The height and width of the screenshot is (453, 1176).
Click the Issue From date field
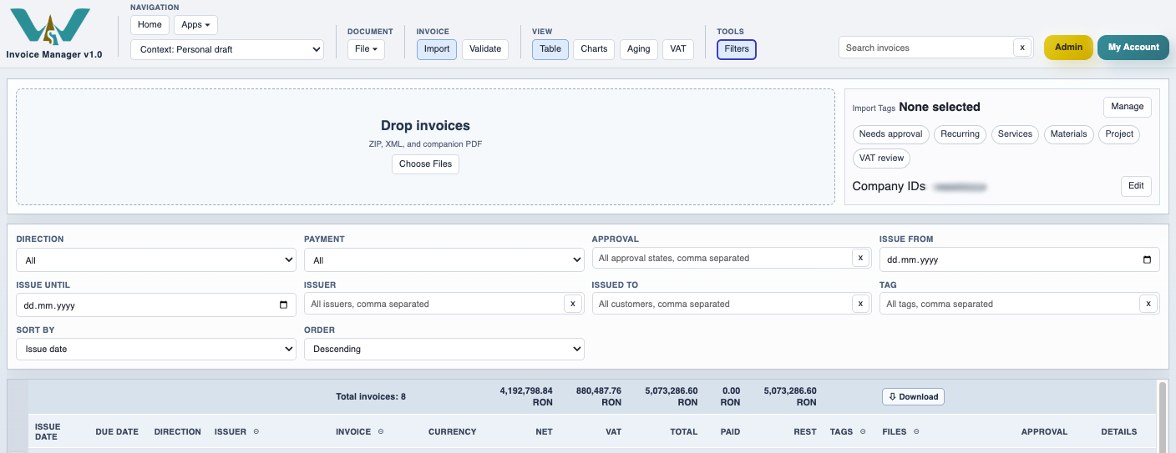(1019, 259)
